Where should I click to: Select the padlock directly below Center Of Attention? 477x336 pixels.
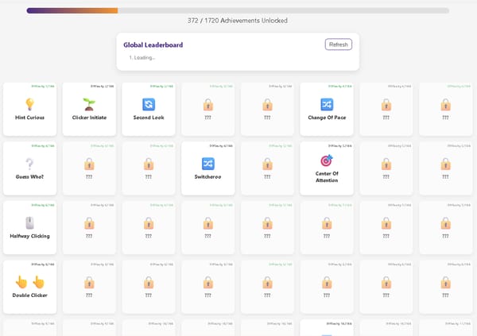327,223
